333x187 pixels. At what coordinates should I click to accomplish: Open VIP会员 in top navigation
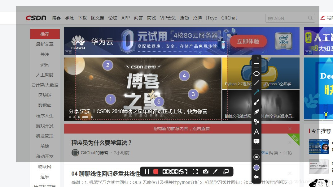168,18
